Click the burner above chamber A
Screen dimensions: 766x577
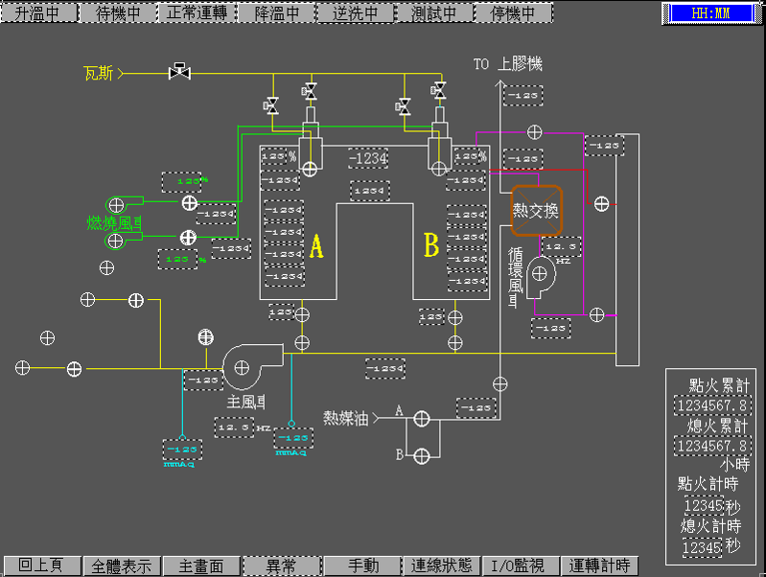pyautogui.click(x=309, y=150)
